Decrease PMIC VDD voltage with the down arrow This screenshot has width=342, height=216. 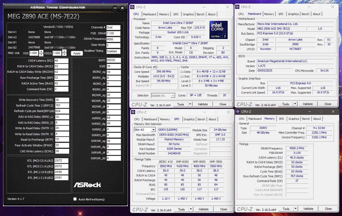(41, 55)
